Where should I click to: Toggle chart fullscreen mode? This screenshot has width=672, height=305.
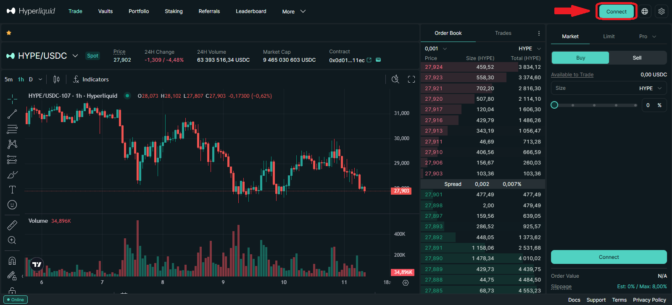click(x=411, y=79)
